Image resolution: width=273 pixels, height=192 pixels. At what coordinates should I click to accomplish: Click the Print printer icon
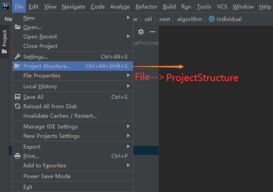pos(17,156)
